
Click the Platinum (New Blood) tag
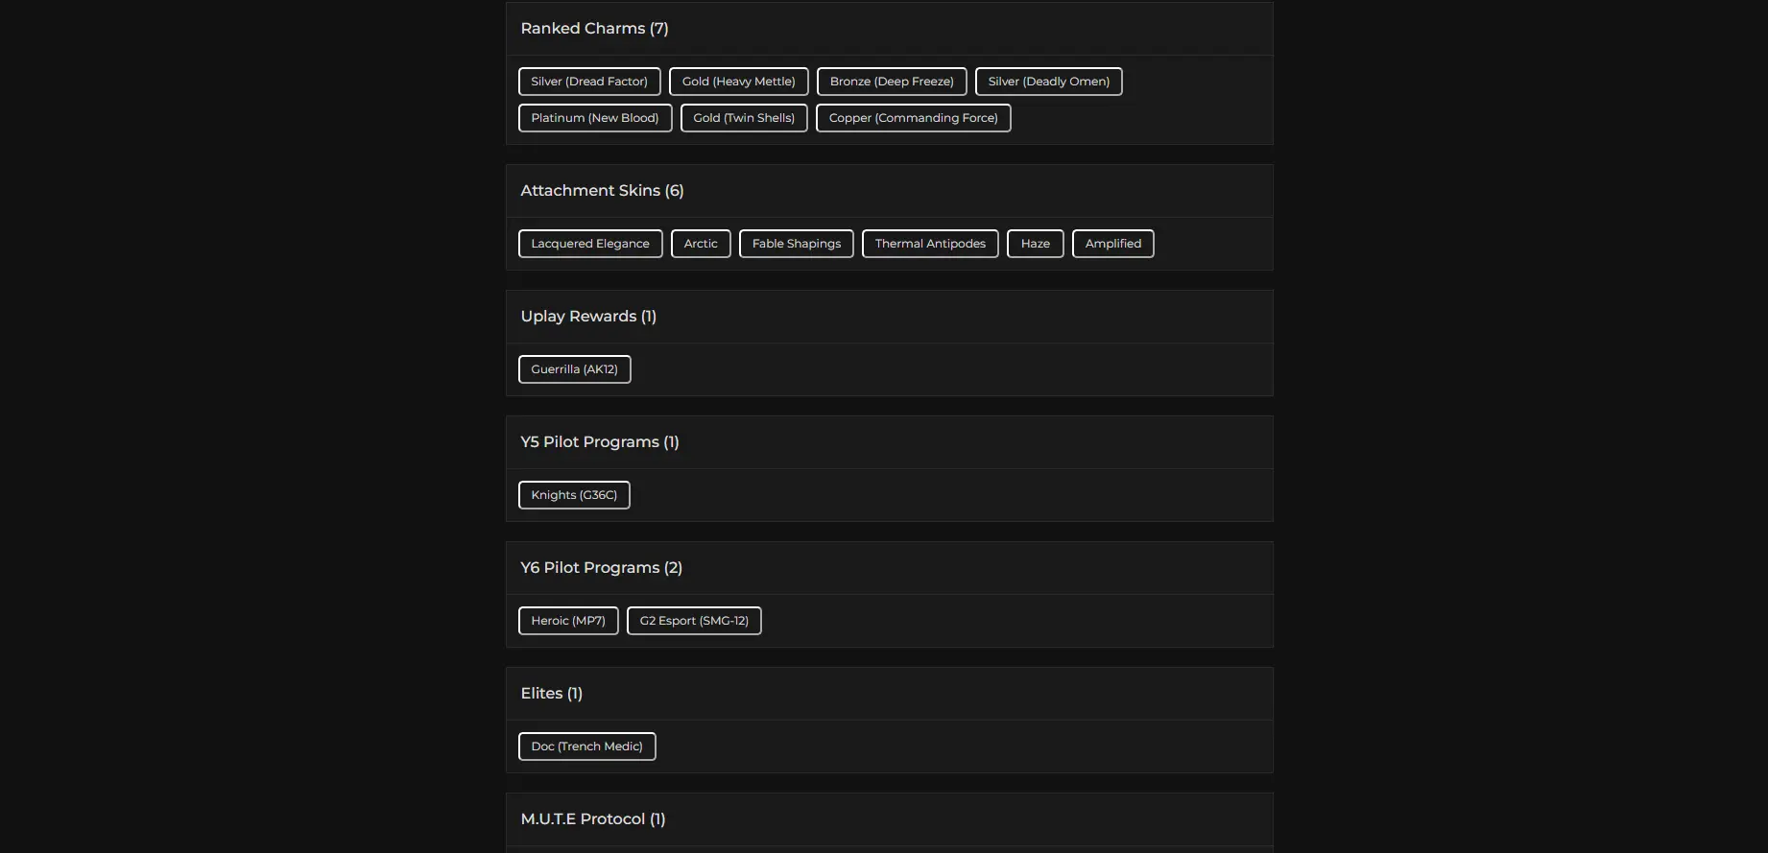click(x=595, y=118)
